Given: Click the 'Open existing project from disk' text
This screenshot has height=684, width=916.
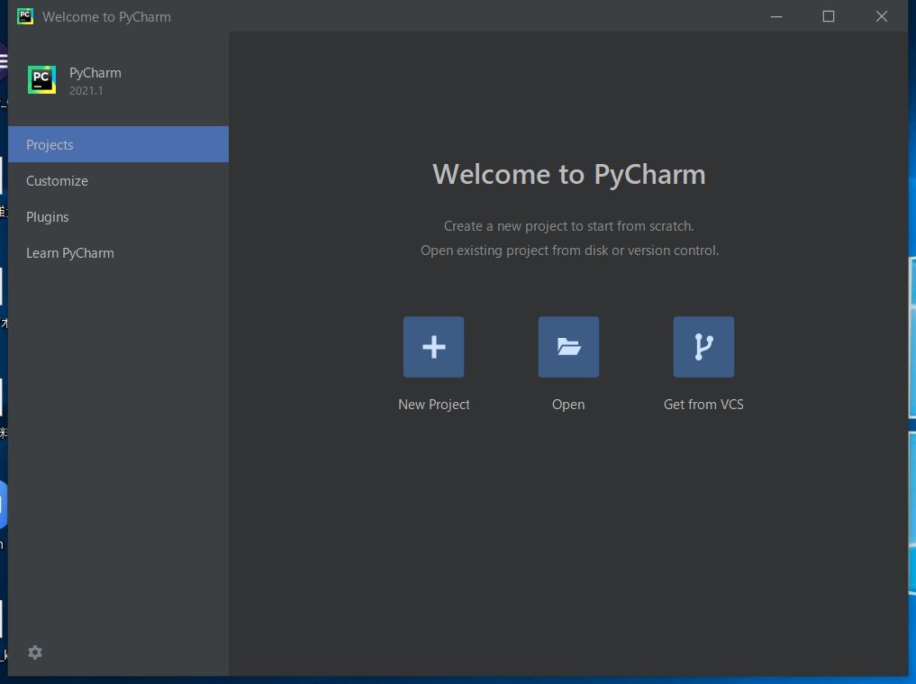Looking at the screenshot, I should point(569,251).
